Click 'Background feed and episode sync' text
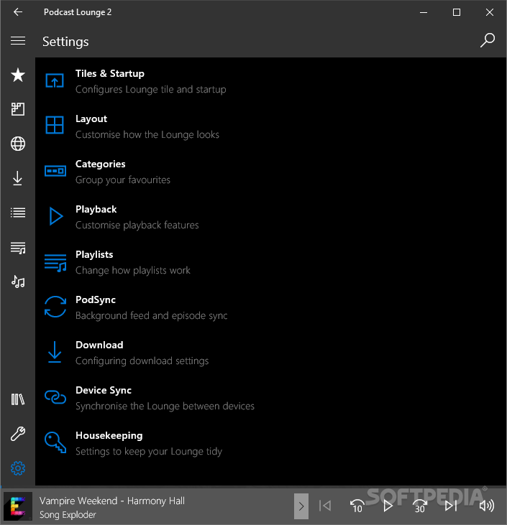 coord(151,315)
